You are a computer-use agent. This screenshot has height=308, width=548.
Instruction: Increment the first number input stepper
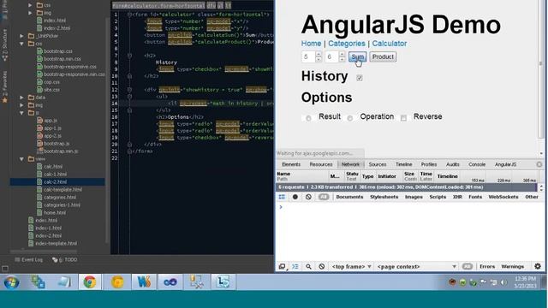(x=319, y=54)
